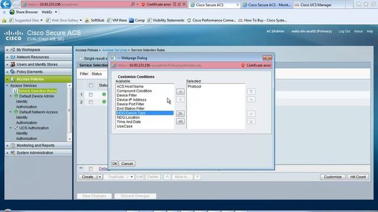The image size is (378, 212).
Task: Move selected condition right with > arrow
Action: point(180,92)
